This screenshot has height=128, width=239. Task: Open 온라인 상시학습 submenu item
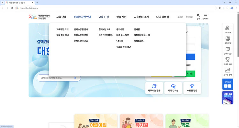[105, 35]
